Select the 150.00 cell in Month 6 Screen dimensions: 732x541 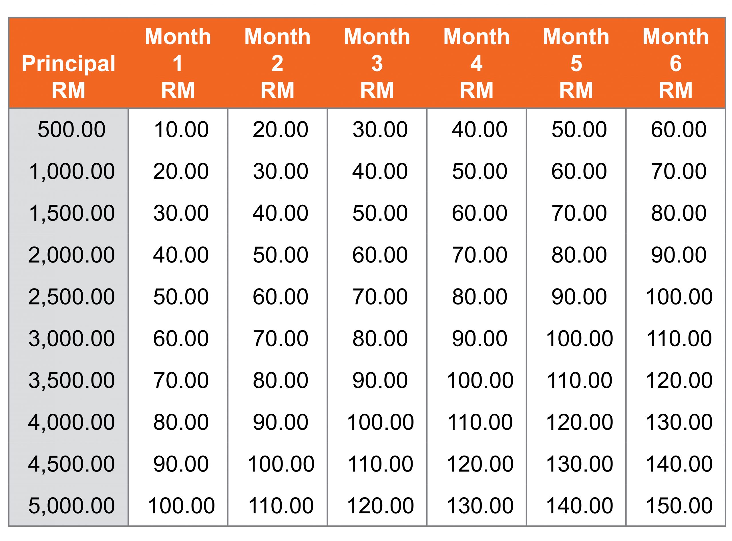coord(679,505)
